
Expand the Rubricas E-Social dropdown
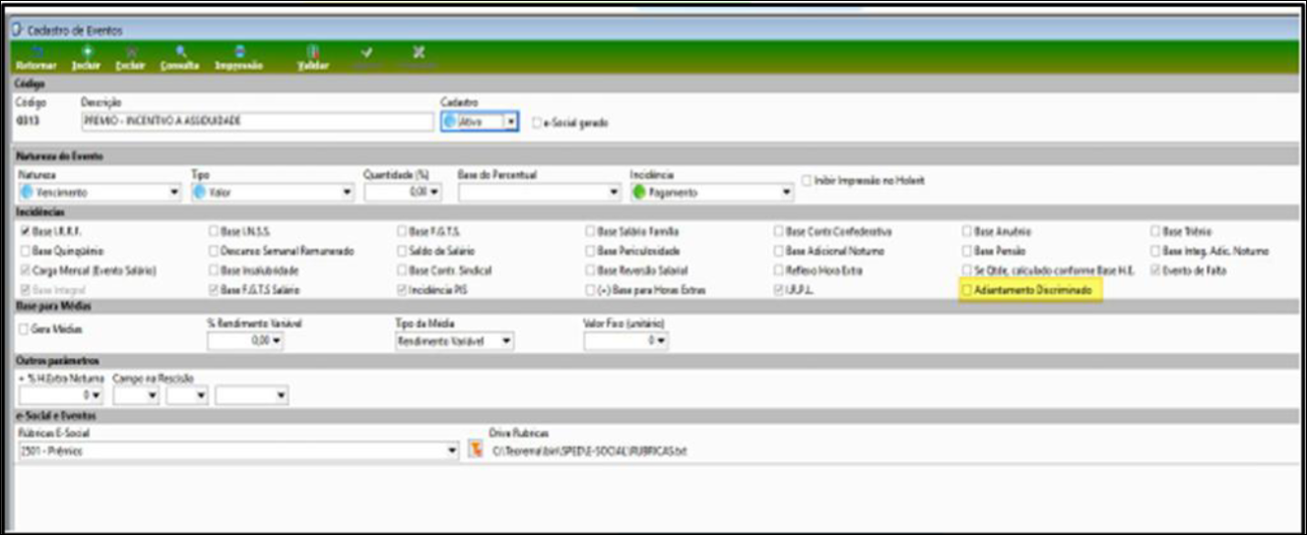pos(452,450)
